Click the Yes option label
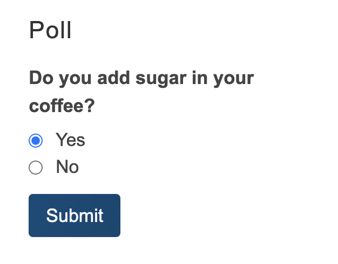Image resolution: width=338 pixels, height=264 pixels. [x=71, y=140]
